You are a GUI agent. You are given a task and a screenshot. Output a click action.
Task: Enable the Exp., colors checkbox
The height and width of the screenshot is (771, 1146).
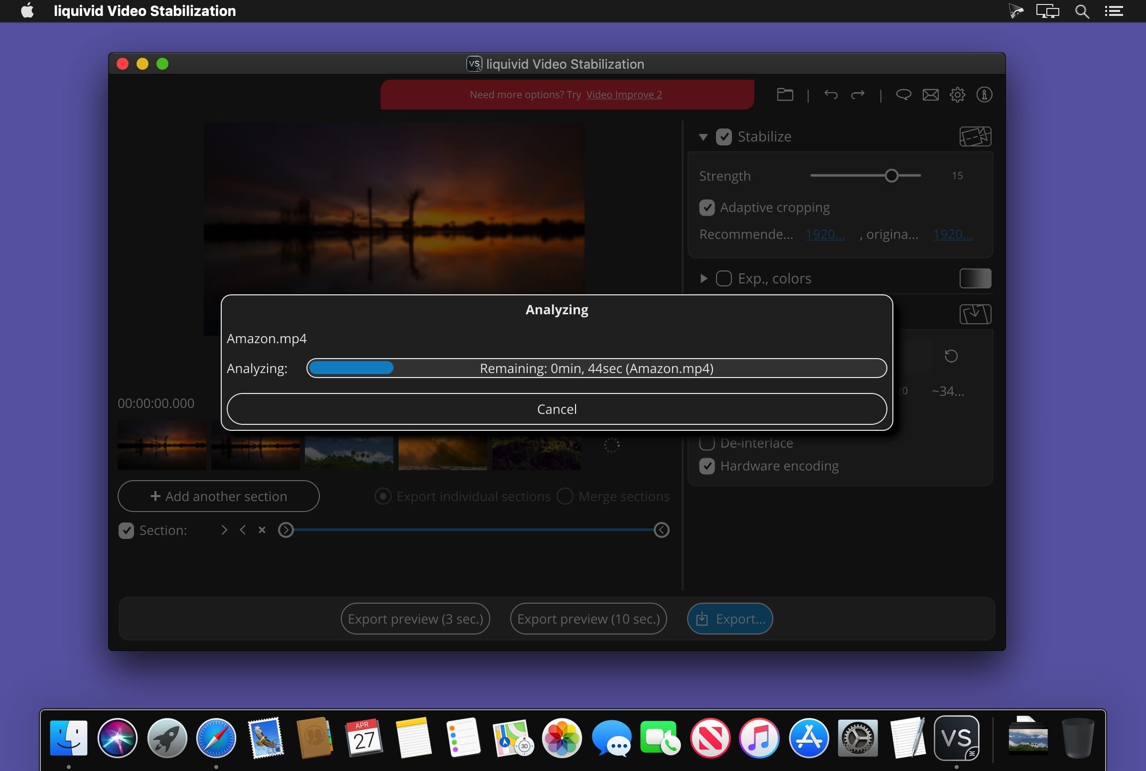pyautogui.click(x=723, y=278)
